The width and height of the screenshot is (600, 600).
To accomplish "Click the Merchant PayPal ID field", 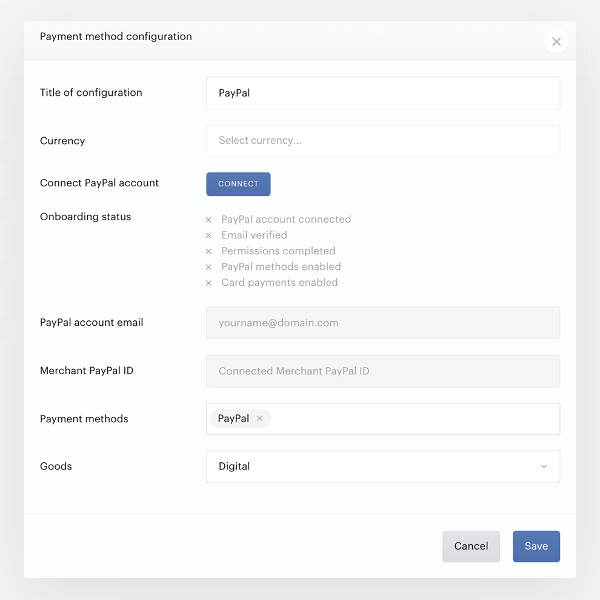I will [383, 371].
